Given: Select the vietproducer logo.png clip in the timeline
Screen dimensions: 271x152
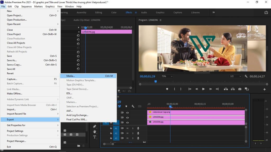Looking at the screenshot, I should (x=196, y=112).
